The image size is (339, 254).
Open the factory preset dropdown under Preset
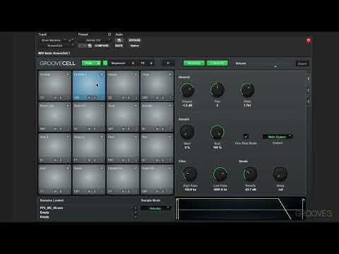click(x=94, y=40)
